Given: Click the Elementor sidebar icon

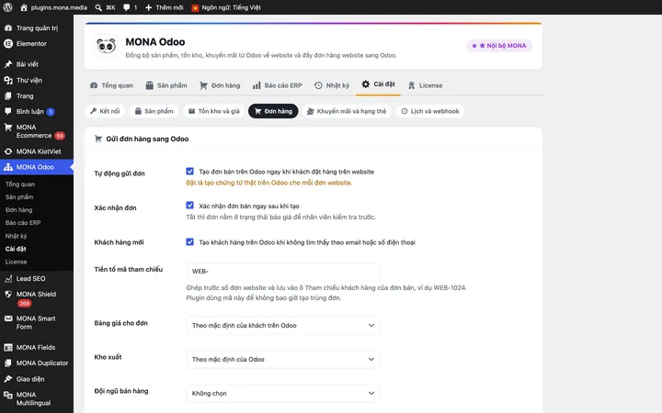Looking at the screenshot, I should click(x=8, y=43).
